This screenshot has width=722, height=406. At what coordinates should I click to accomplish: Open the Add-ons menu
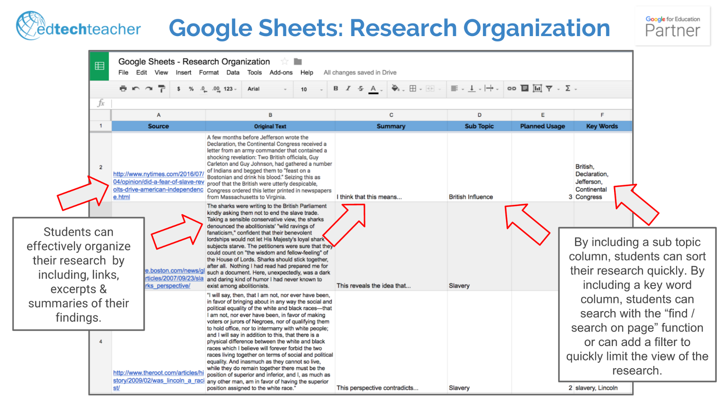[281, 72]
